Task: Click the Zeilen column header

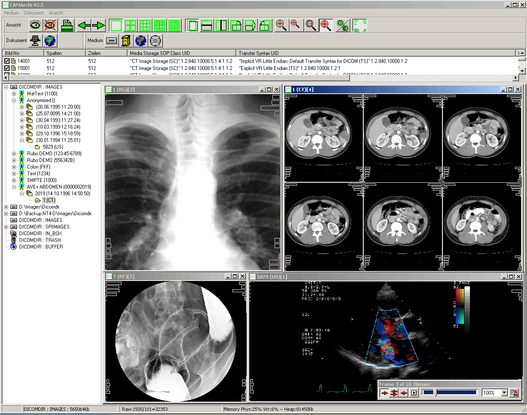Action: 106,53
